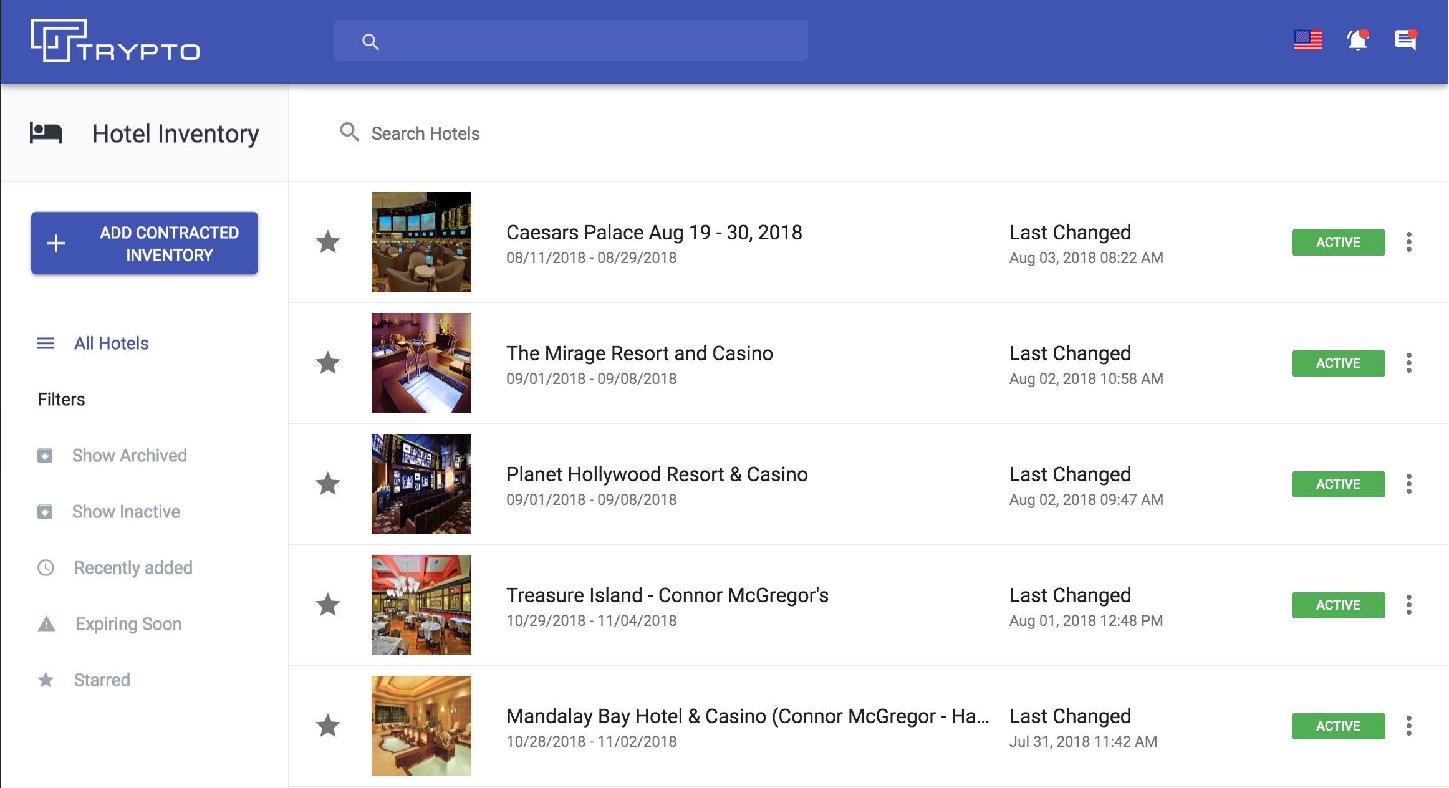Open Caesars Palace thumbnail image
The width and height of the screenshot is (1449, 788).
coord(421,242)
